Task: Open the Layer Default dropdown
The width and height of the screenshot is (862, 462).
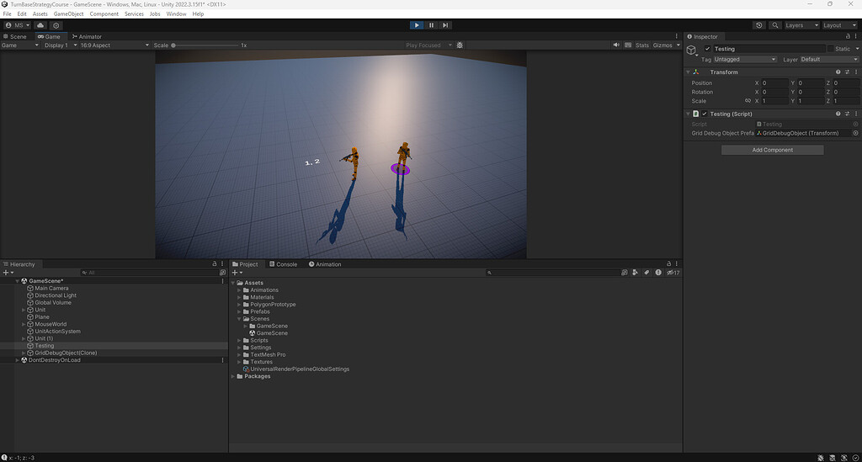Action: pos(829,60)
